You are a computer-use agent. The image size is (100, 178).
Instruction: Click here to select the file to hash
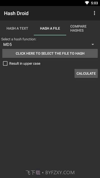[50, 53]
